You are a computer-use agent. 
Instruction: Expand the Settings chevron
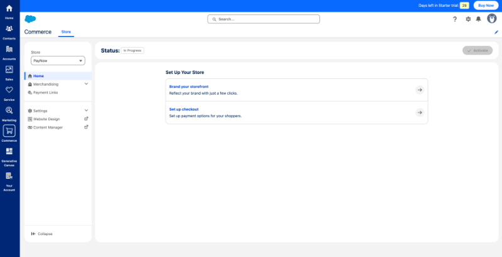point(86,110)
